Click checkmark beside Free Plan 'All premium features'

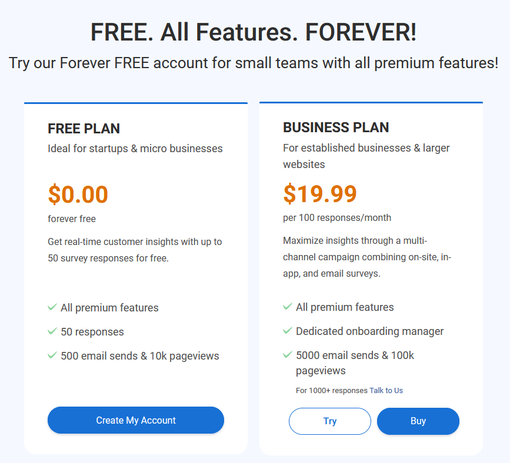point(52,307)
